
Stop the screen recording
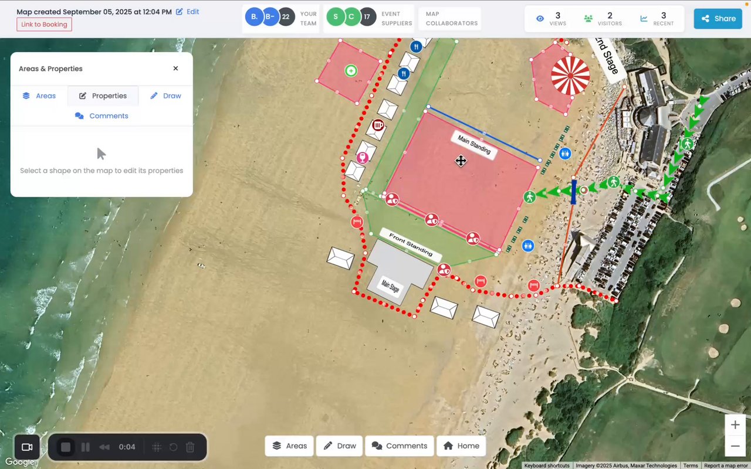(x=66, y=447)
